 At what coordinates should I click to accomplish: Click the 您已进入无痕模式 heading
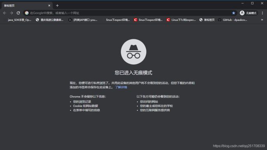[133, 73]
